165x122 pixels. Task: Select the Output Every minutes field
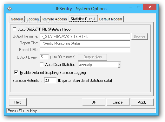click(x=44, y=57)
